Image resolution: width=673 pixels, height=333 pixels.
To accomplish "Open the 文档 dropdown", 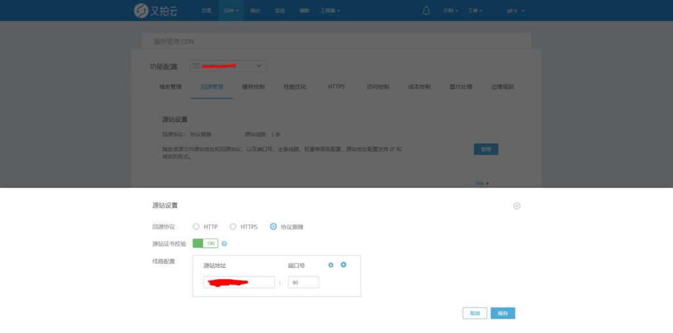I will [x=451, y=11].
